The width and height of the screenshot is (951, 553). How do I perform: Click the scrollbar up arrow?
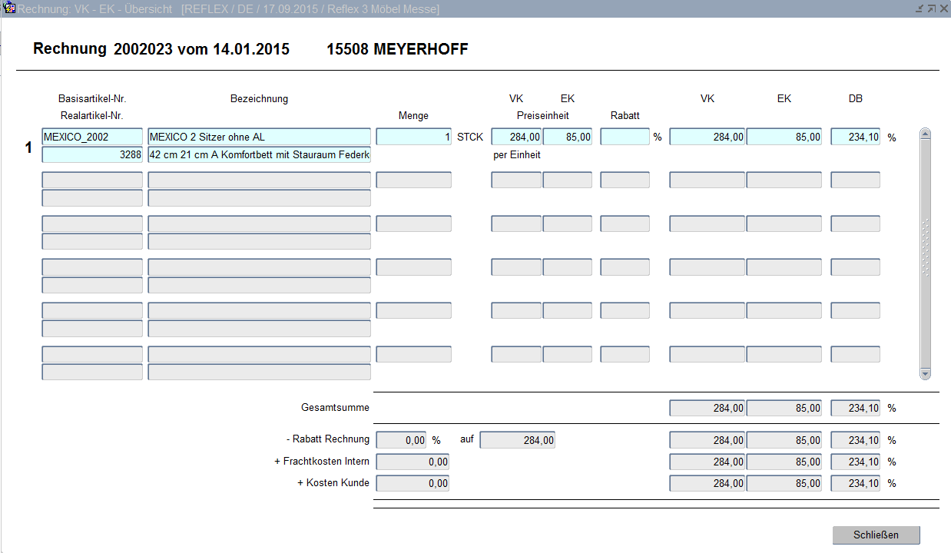[x=925, y=134]
